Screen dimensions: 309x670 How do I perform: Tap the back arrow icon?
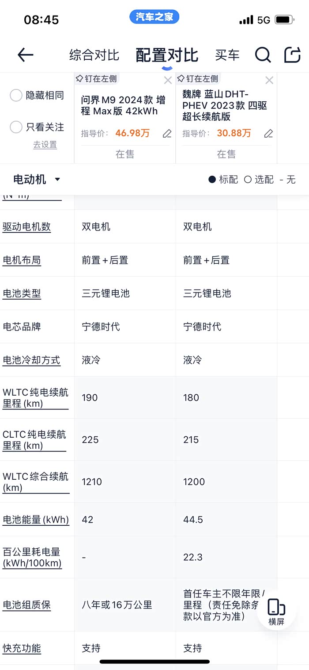tap(26, 55)
